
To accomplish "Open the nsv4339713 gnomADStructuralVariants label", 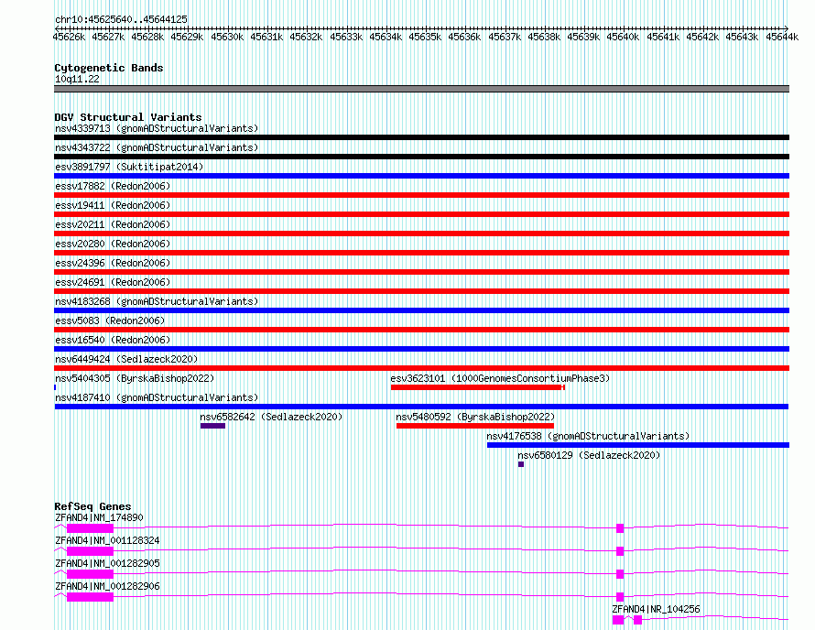I will click(157, 128).
